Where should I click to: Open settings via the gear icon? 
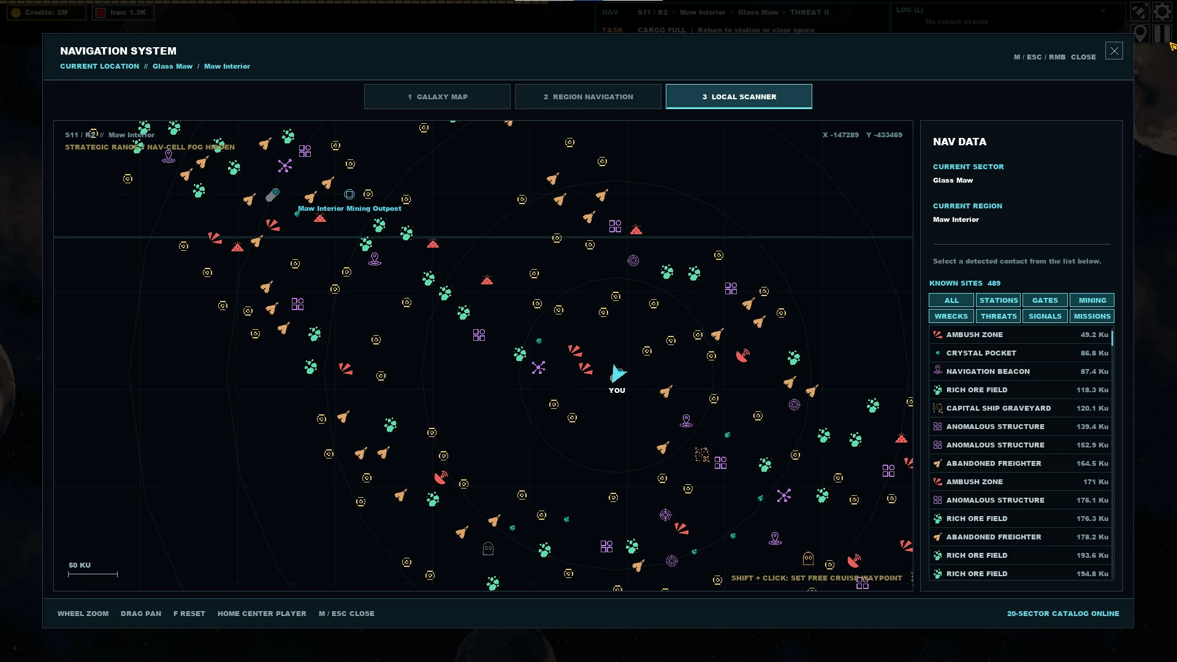tap(1162, 12)
